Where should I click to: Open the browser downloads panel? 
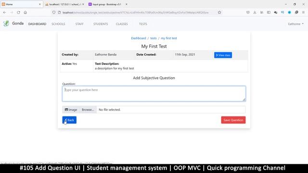click(255, 12)
